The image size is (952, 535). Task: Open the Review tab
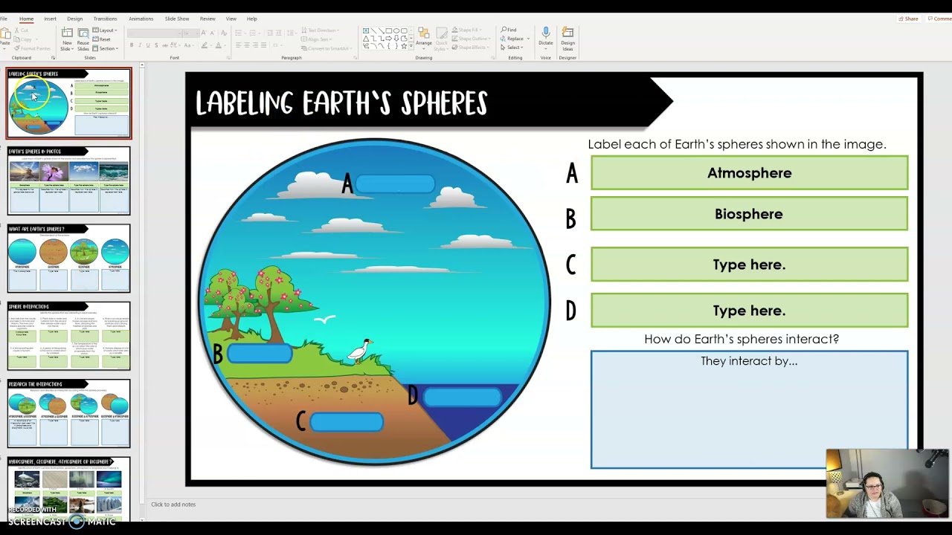[x=208, y=19]
